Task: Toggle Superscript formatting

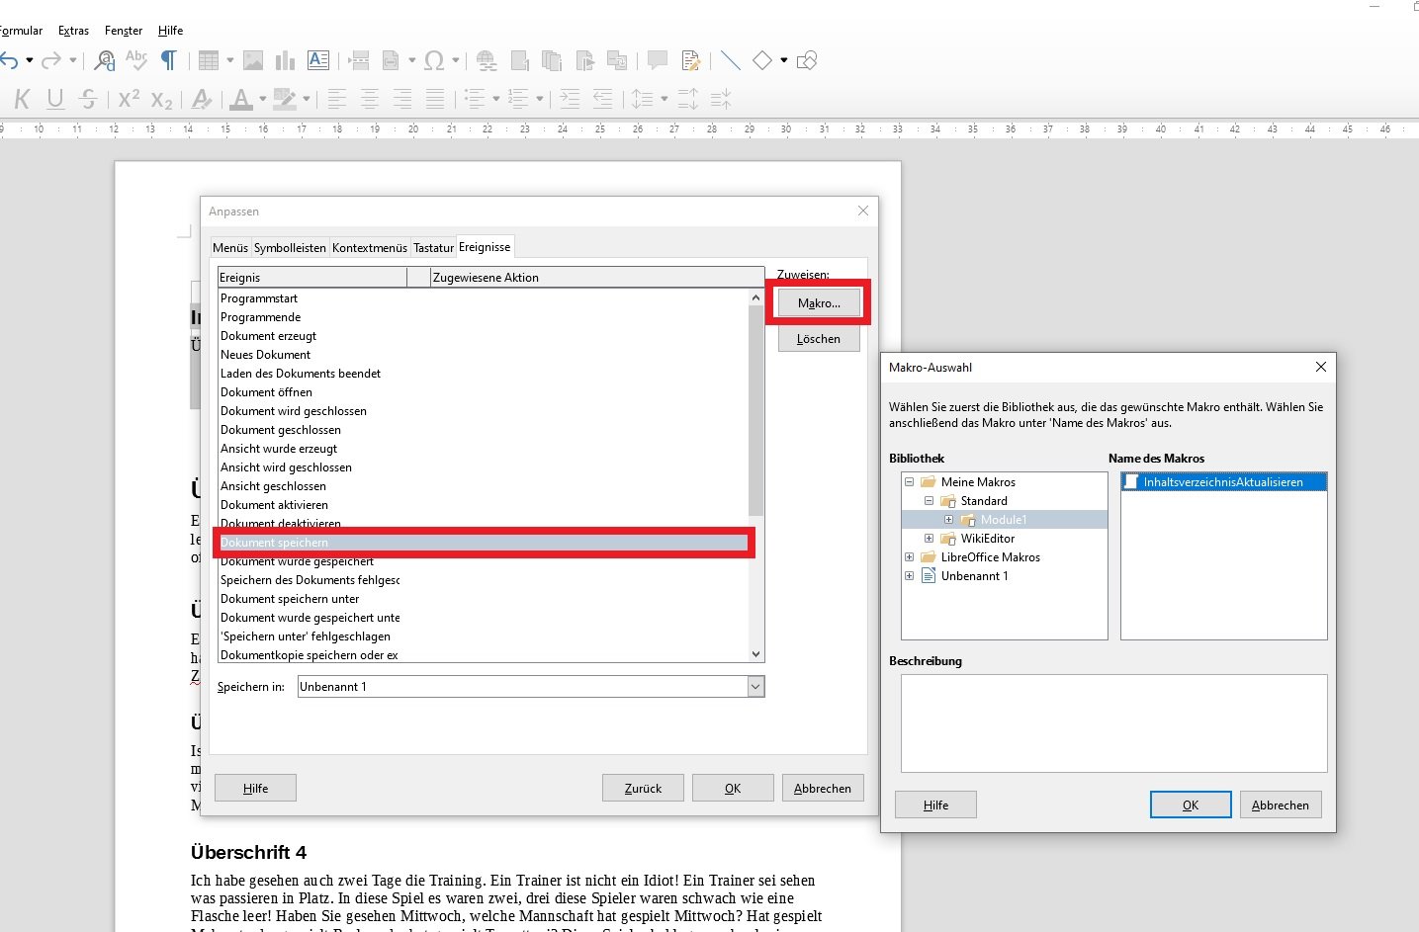Action: point(129,99)
